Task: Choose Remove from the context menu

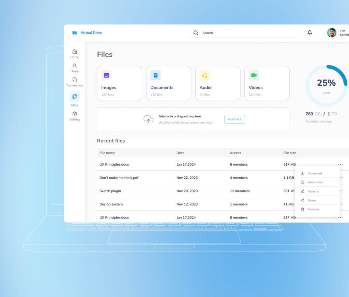Action: tap(314, 209)
